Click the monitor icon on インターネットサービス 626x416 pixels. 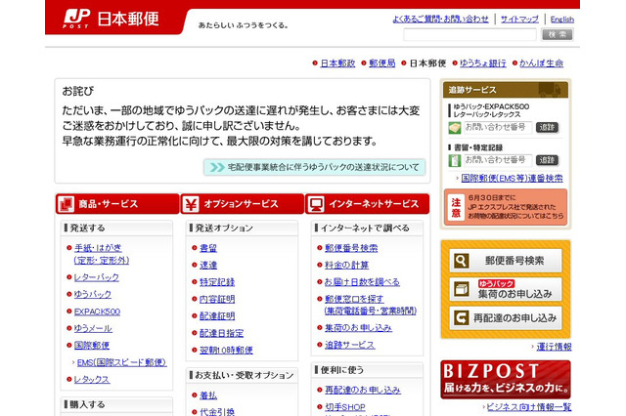pyautogui.click(x=316, y=204)
